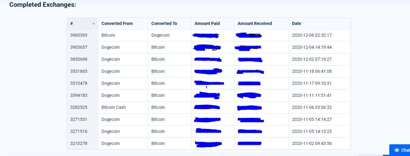
Task: Click date 2020-12-08 02:32:17
Action: (x=312, y=35)
